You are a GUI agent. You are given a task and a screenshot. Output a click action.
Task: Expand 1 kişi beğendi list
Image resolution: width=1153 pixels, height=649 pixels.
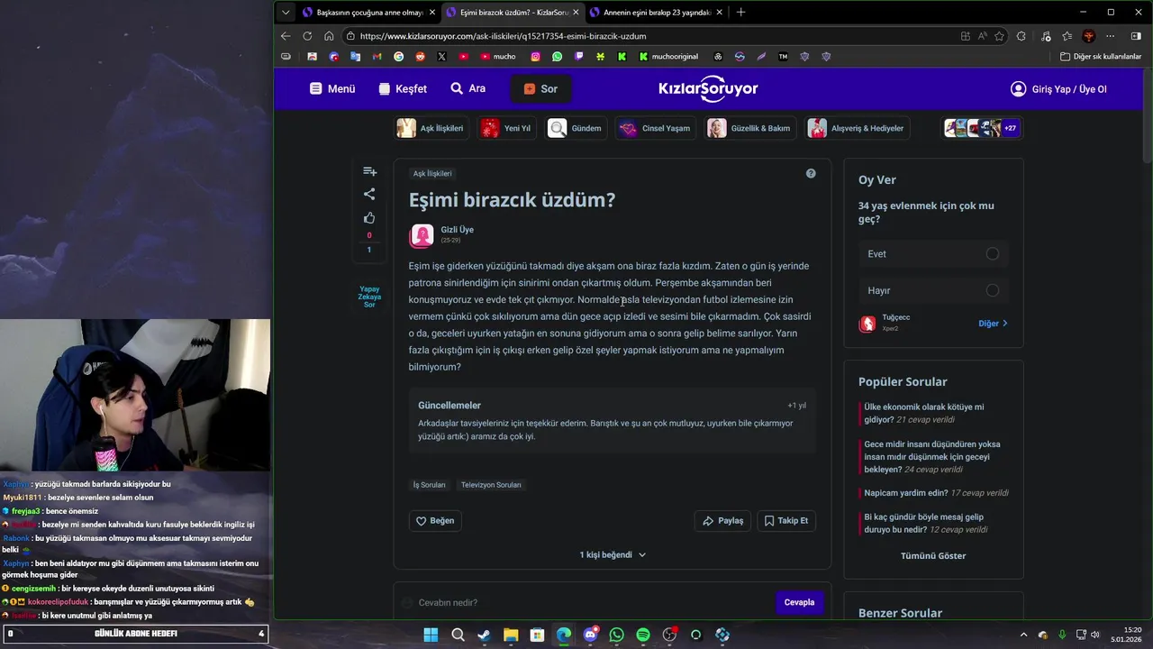point(613,554)
